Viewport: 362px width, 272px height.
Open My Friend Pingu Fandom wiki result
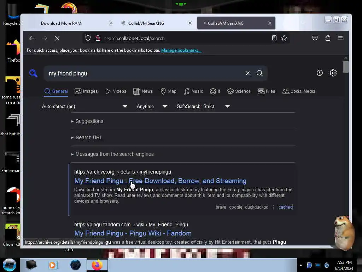[x=133, y=233]
